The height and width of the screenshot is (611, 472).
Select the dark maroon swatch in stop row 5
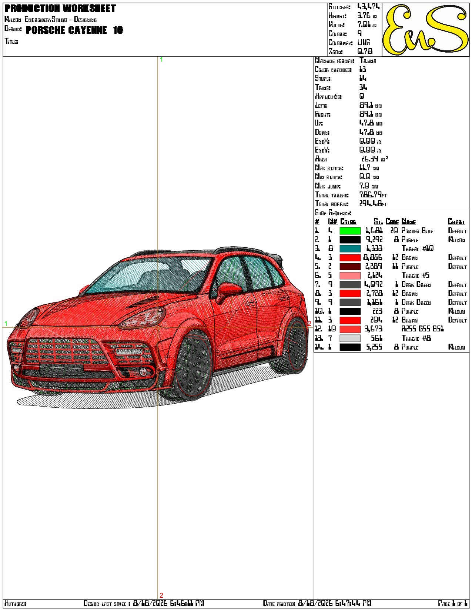point(350,267)
